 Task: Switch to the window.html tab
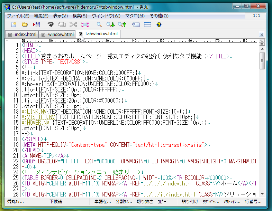tap(61, 35)
